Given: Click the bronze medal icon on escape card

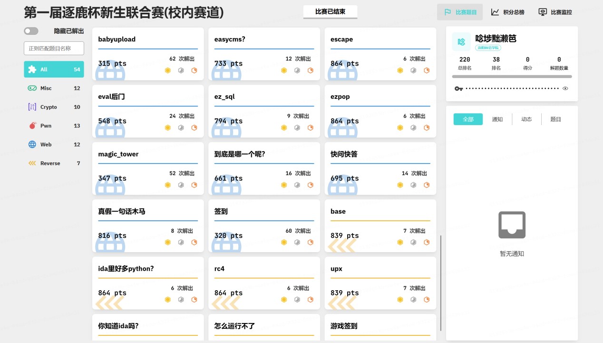Looking at the screenshot, I should [427, 70].
